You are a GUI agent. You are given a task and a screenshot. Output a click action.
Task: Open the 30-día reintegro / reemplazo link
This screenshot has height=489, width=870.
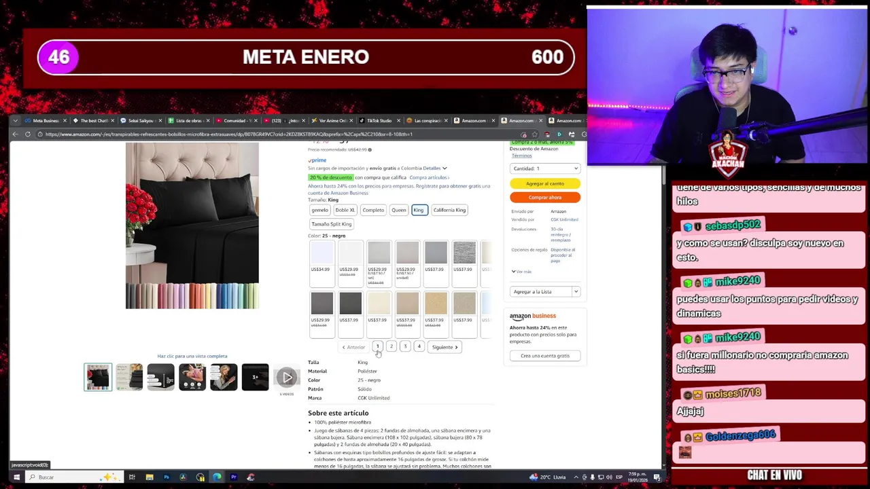561,234
